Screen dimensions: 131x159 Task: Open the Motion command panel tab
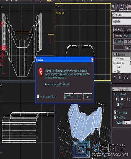click(126, 7)
